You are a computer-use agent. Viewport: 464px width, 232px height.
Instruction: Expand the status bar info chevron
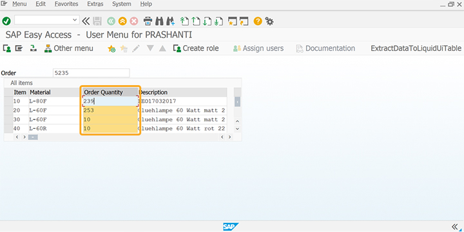coord(456,227)
